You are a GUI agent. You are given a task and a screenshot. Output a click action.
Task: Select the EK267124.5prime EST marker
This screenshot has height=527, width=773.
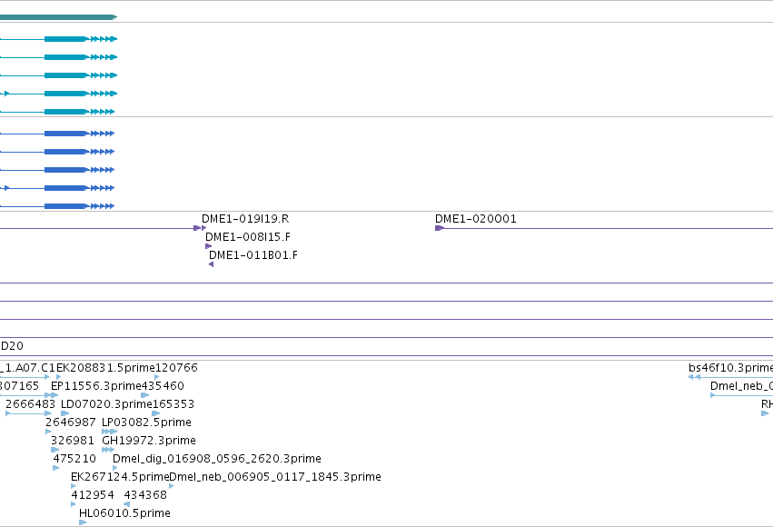point(74,486)
